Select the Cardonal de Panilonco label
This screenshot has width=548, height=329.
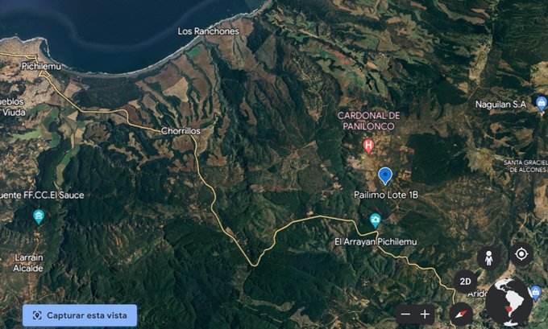pos(368,121)
